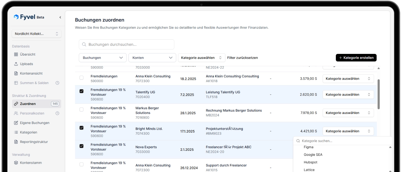Screen dimensions: 402x172
Task: Collapse the sidebar with the chevron arrow
Action: [60, 17]
